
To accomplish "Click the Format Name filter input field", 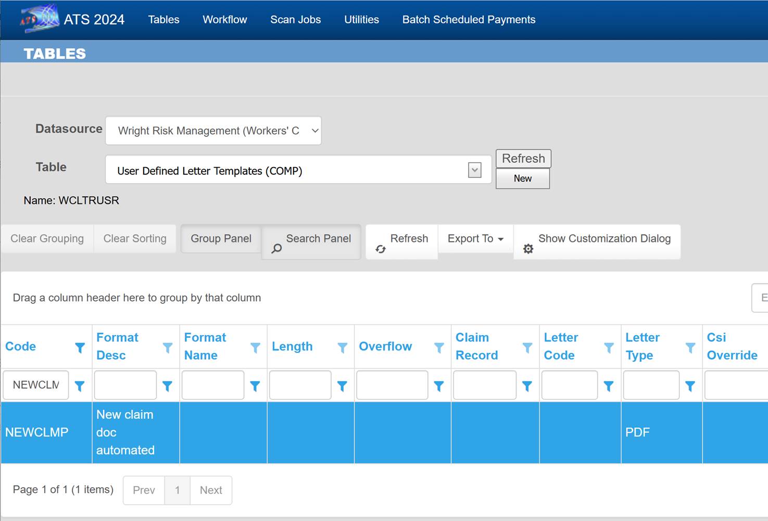I will 212,386.
